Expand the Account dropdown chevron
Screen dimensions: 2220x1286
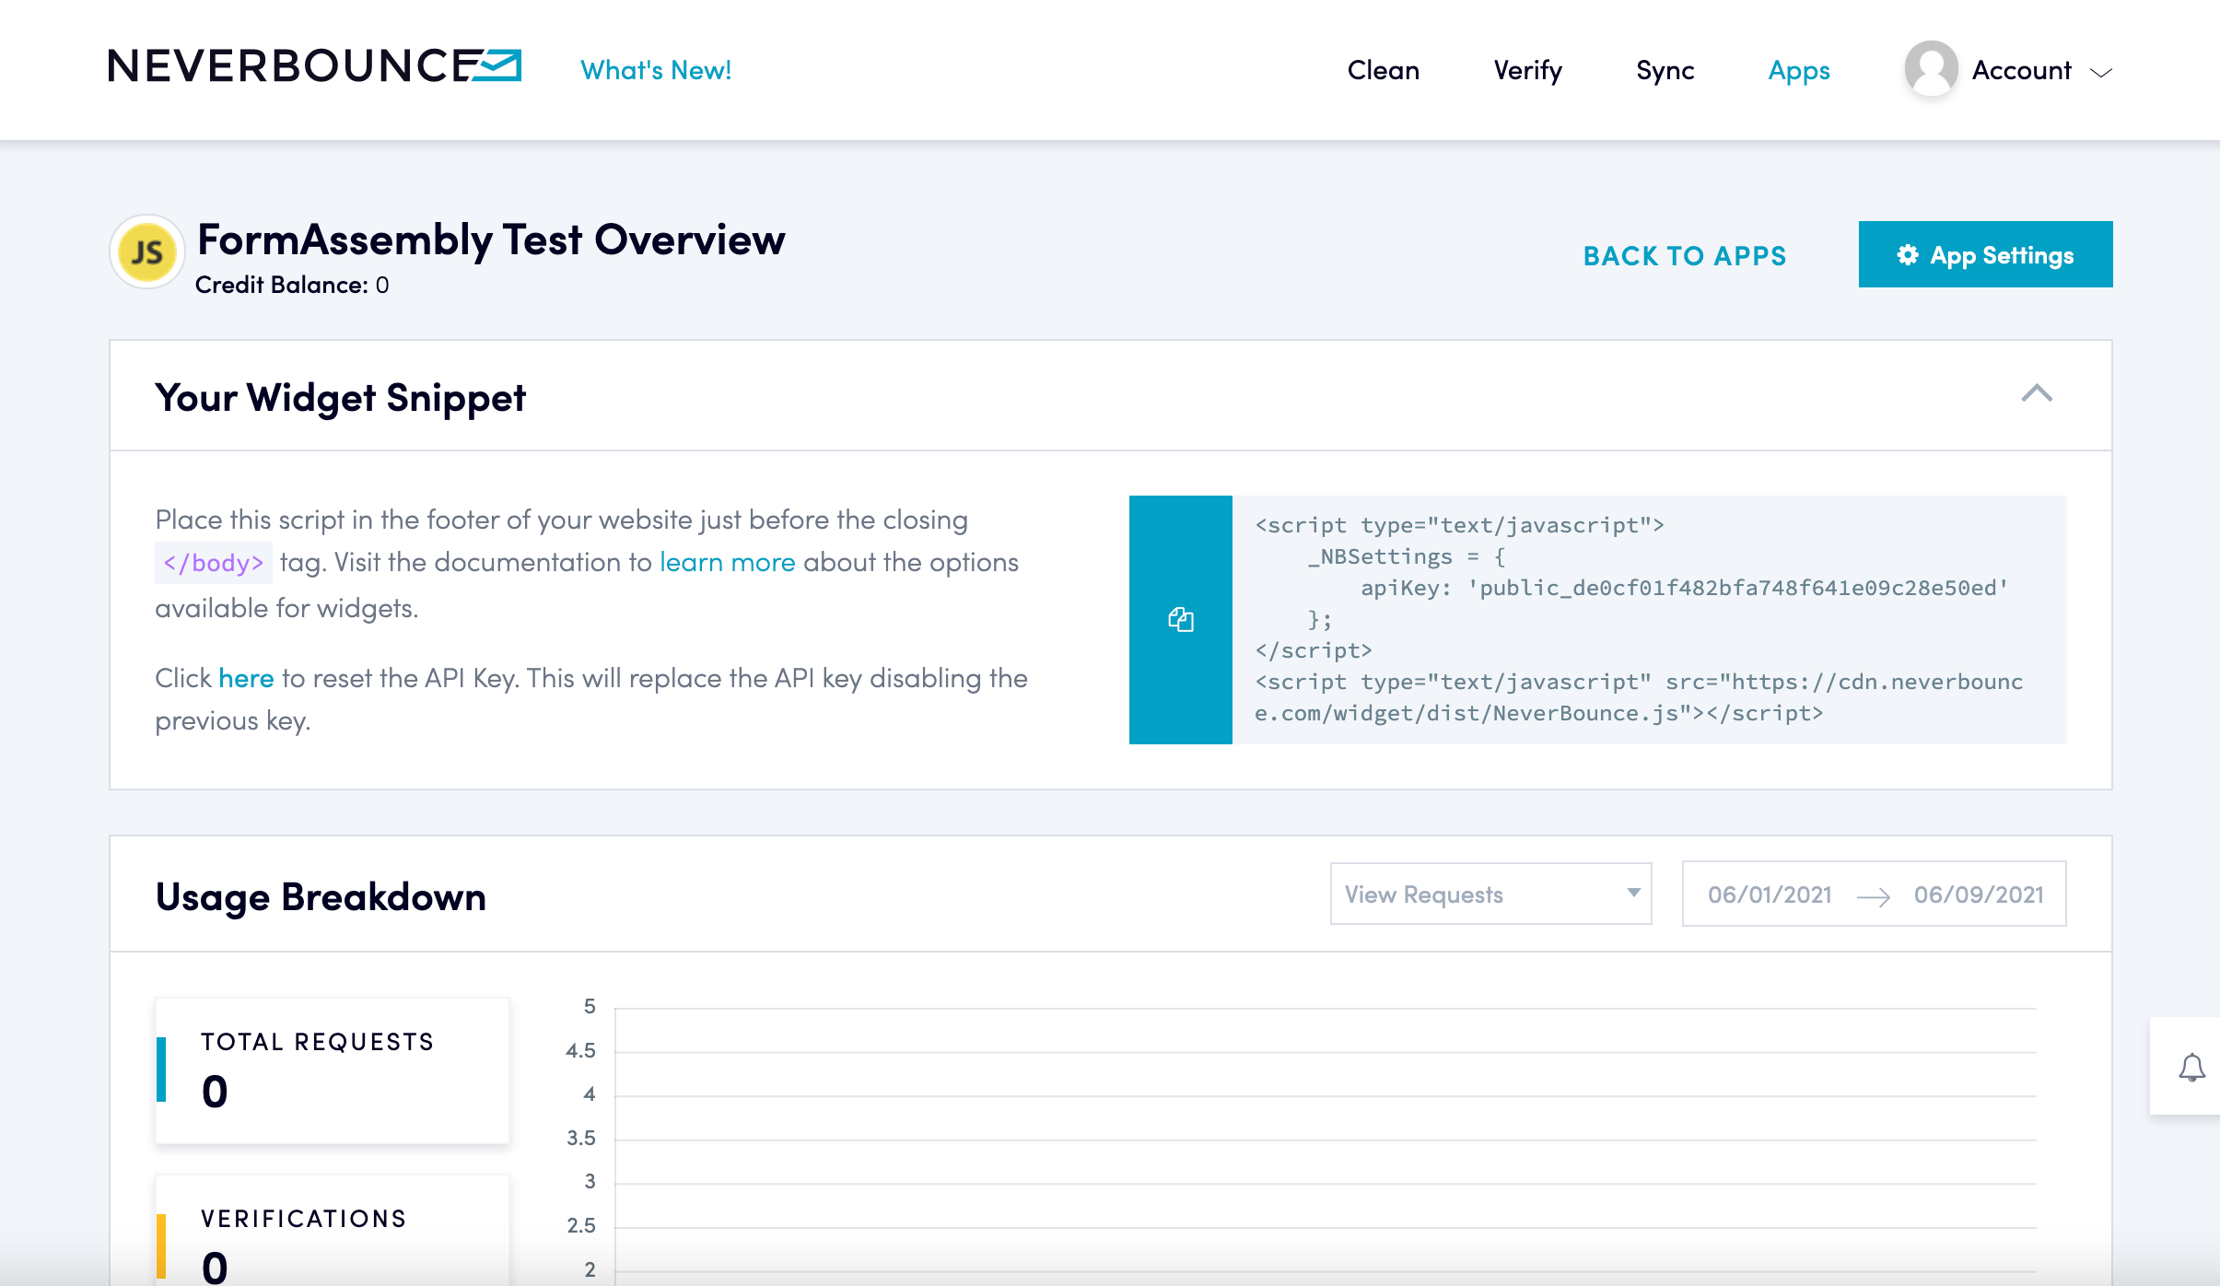pyautogui.click(x=2100, y=73)
